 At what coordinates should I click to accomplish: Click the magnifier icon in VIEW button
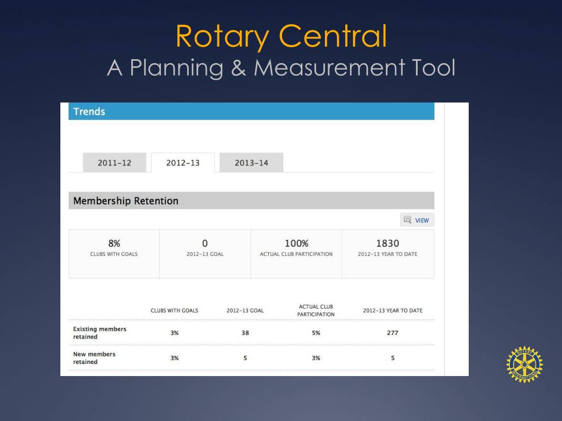pyautogui.click(x=408, y=220)
